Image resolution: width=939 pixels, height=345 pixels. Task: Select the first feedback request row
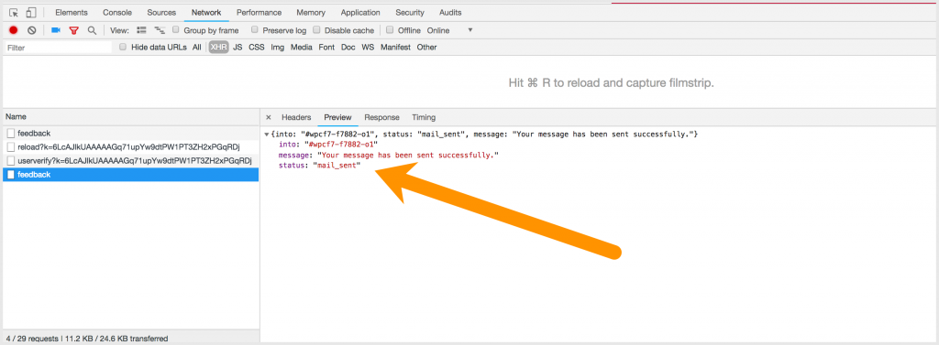coord(130,134)
